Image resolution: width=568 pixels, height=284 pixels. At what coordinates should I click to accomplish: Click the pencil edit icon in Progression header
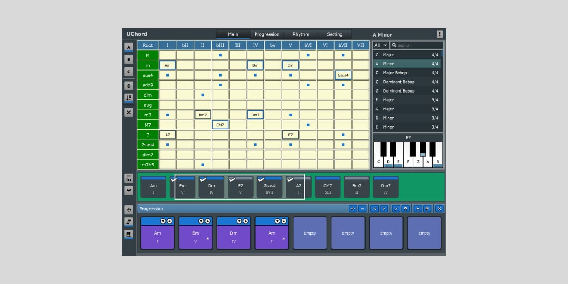[396, 209]
